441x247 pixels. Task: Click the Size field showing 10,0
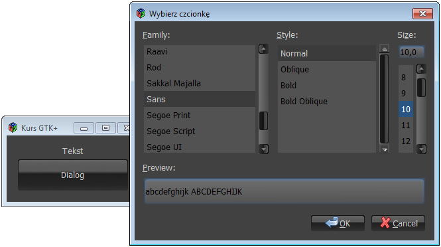[412, 52]
